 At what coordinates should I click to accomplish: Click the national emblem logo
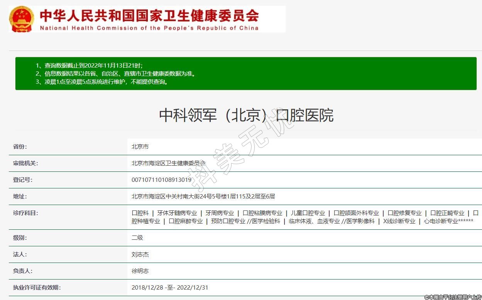point(22,19)
